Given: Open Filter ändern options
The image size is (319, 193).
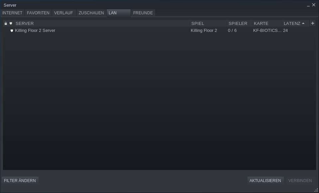Looking at the screenshot, I should pos(20,181).
